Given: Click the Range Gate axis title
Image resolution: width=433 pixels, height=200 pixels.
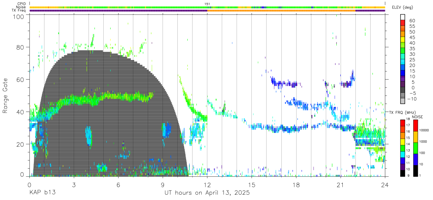Looking at the screenshot, I should (x=5, y=96).
